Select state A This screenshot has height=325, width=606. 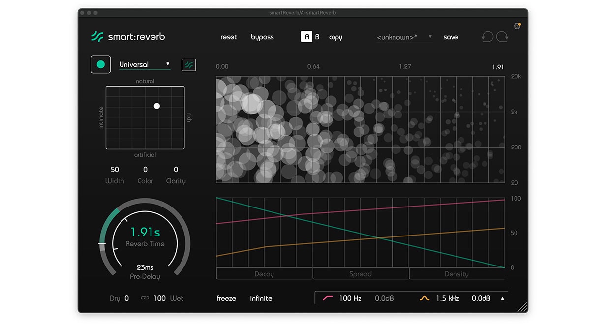[306, 37]
